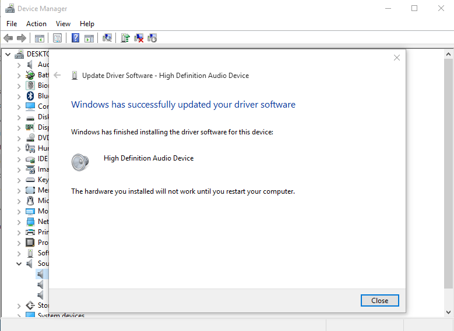The height and width of the screenshot is (331, 454).
Task: Click Update driver software toolbar icon
Action: point(125,38)
